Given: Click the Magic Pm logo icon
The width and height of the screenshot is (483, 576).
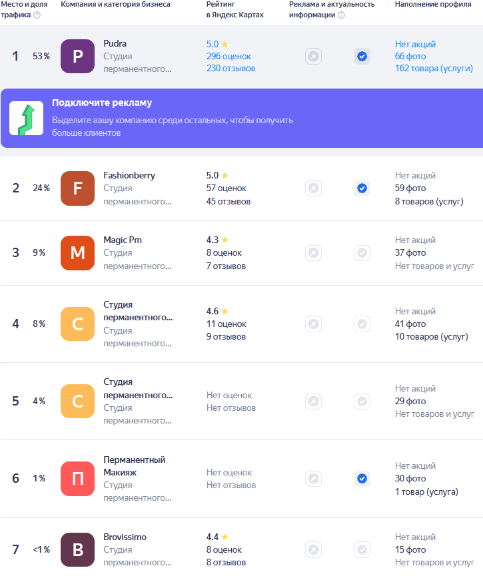Looking at the screenshot, I should [77, 253].
